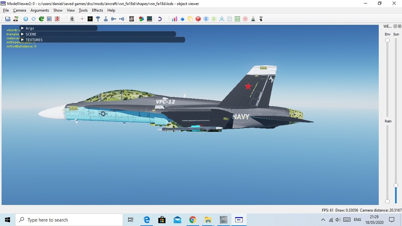Click the red crosshair icon
This screenshot has width=402, height=226.
click(82, 19)
